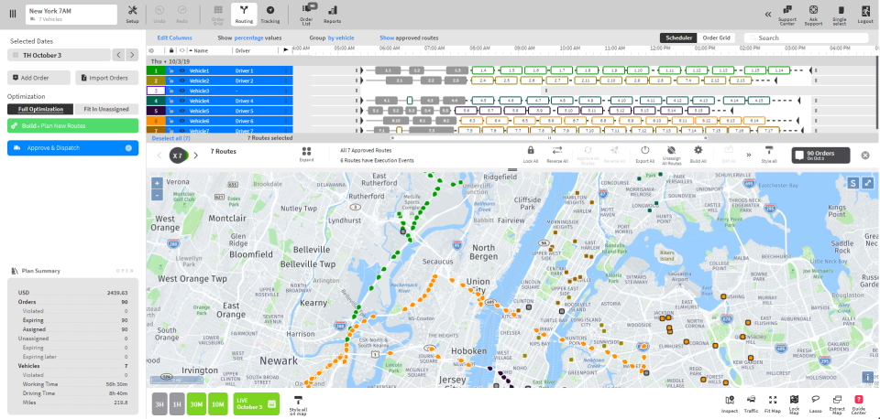Switch to the Scheduler view tab
Screen dimensions: 880x419
tap(678, 38)
